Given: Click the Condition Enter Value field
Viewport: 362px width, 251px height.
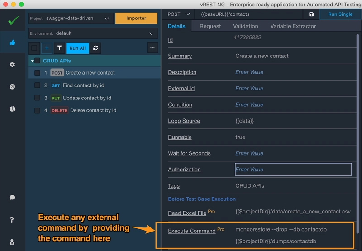Looking at the screenshot, I should [x=249, y=105].
